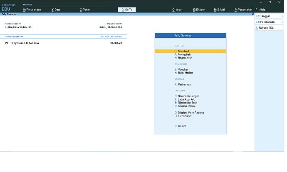Open N: Perbankan under Utilitas
The width and height of the screenshot is (287, 172).
[183, 84]
